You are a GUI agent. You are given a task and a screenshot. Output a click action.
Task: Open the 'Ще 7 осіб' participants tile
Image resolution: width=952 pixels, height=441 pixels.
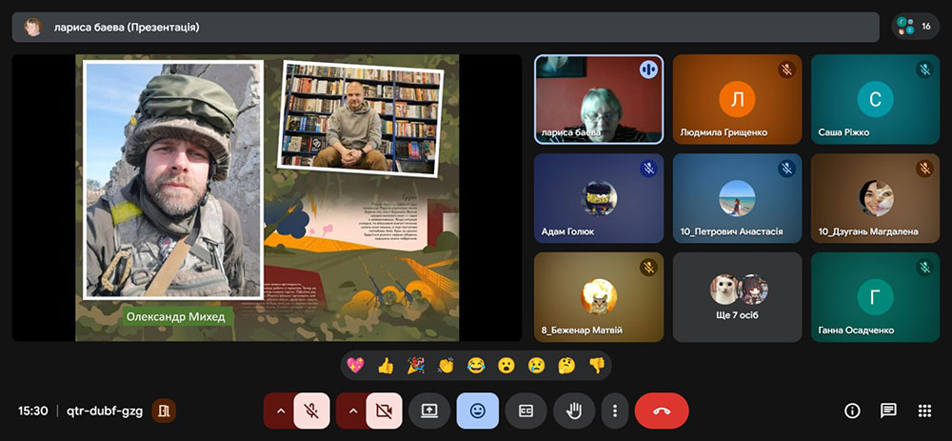[737, 297]
